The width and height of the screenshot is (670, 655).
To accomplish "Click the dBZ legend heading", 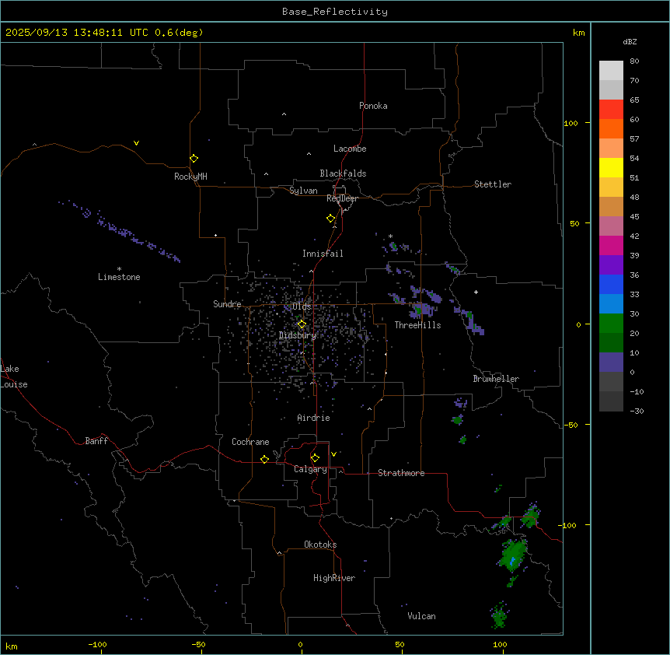I will pyautogui.click(x=630, y=41).
